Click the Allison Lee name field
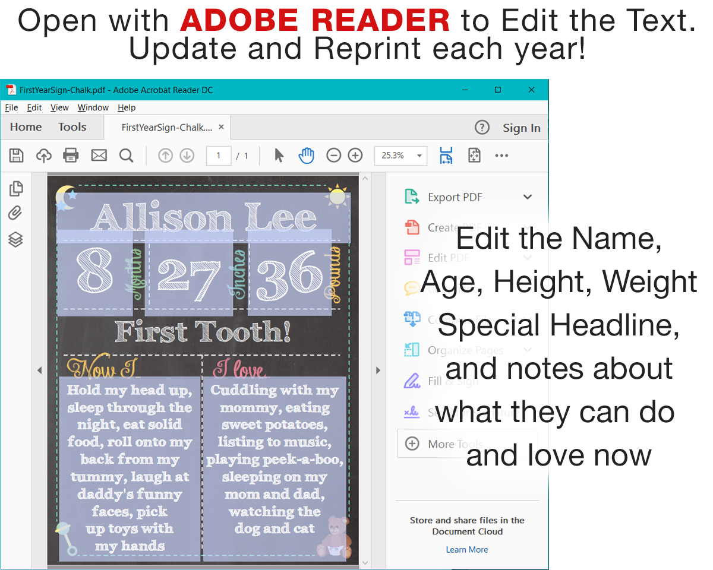713x570 pixels. [203, 218]
